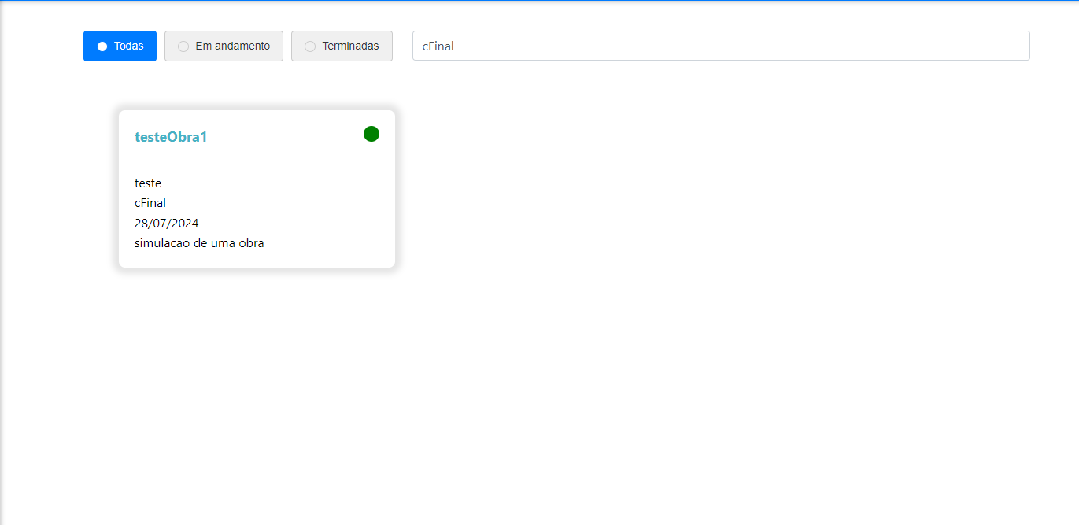Show only works labeled Em andamento
The image size is (1079, 525).
[232, 46]
